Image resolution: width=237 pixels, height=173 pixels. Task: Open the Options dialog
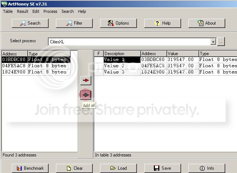(118, 23)
